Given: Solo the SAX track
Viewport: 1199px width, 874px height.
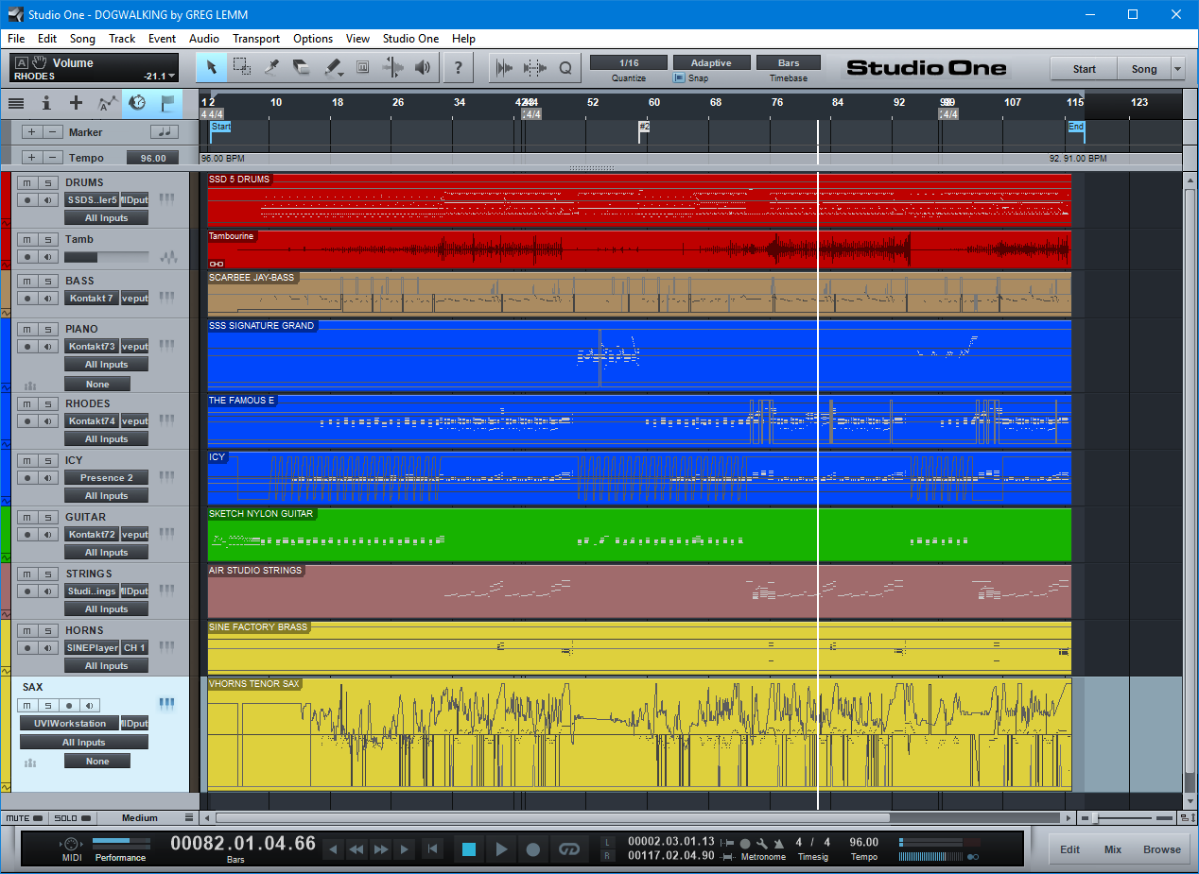Looking at the screenshot, I should point(47,705).
